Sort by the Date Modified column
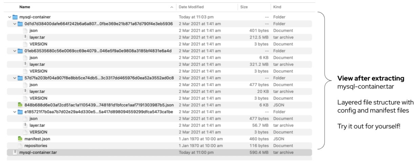Viewport: 418px width, 161px height. (191, 7)
